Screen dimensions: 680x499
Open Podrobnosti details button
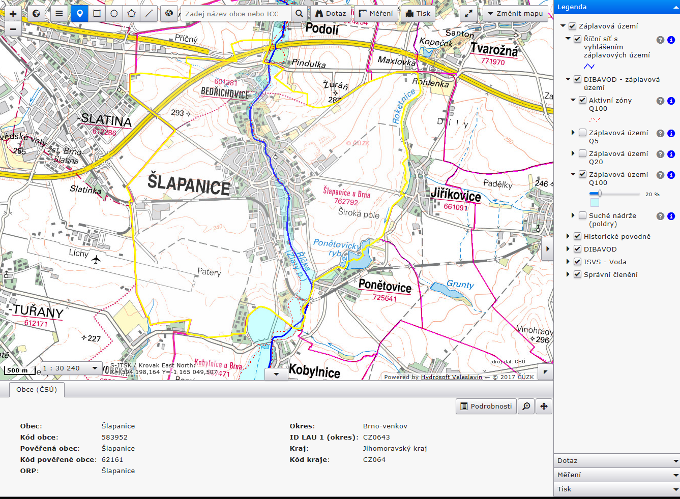click(486, 407)
